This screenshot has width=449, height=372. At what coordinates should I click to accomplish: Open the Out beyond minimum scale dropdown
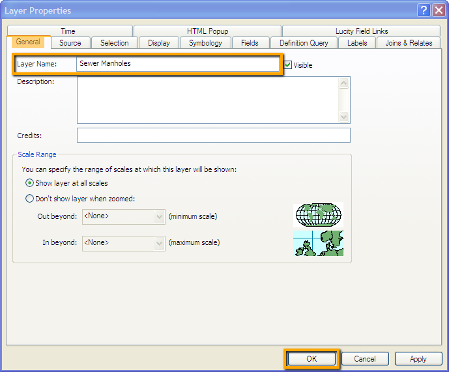coord(159,216)
